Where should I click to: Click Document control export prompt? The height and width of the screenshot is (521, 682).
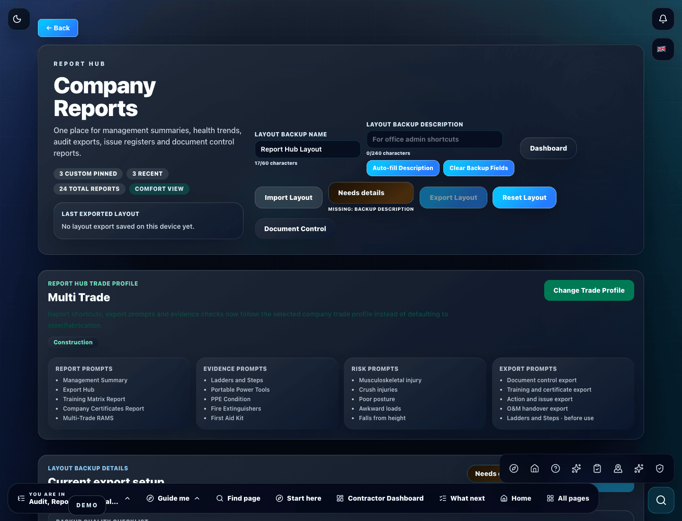(x=542, y=380)
